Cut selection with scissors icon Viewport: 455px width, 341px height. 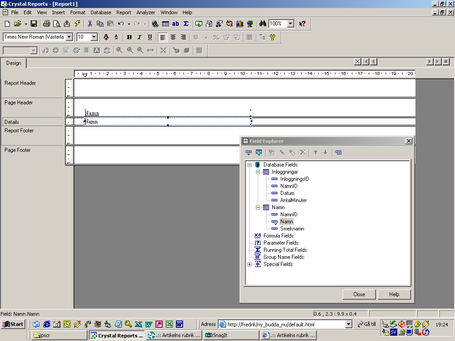(x=90, y=24)
